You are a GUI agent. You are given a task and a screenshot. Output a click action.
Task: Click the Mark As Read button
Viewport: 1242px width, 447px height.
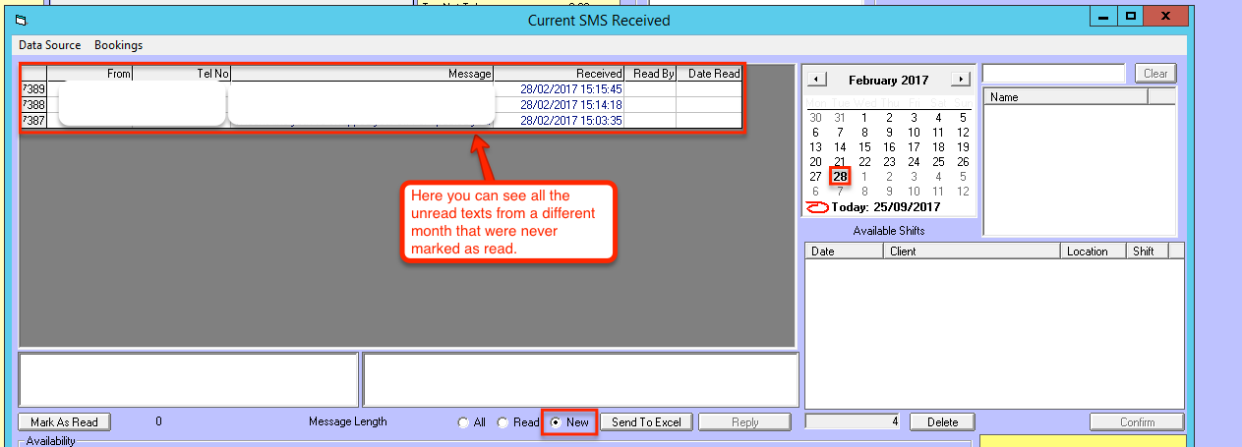tap(64, 422)
